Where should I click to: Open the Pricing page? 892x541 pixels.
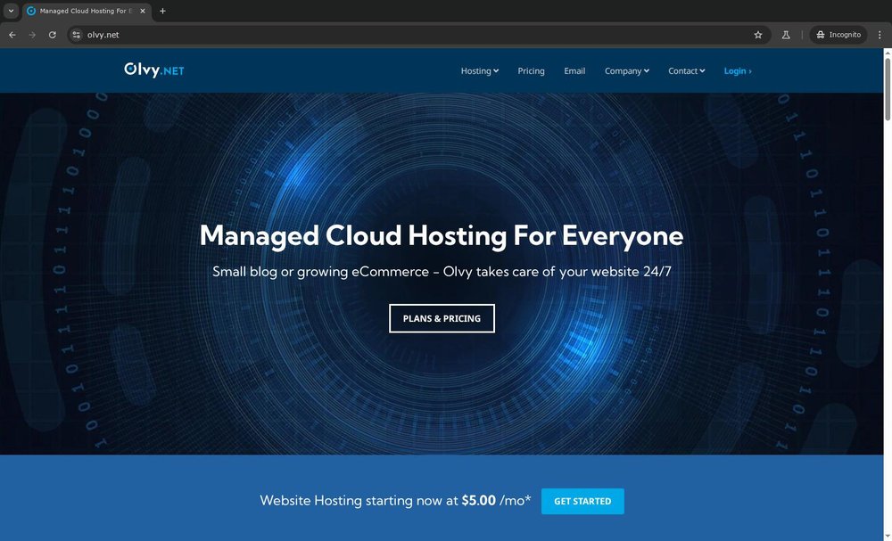click(x=532, y=71)
